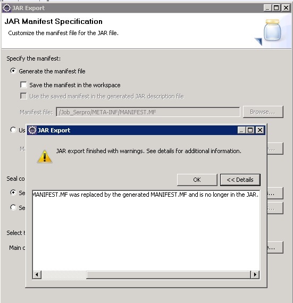This screenshot has width=293, height=303.
Task: Click the JAR jar image in header
Action: [272, 30]
